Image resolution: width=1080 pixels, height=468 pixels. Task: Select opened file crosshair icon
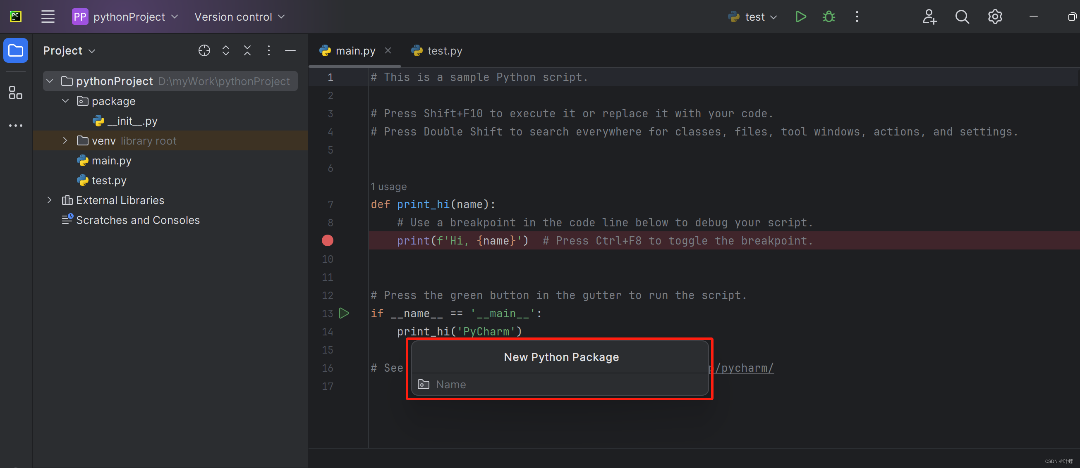(x=204, y=51)
